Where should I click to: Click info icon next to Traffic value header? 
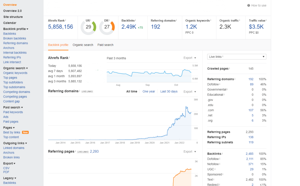point(266,20)
